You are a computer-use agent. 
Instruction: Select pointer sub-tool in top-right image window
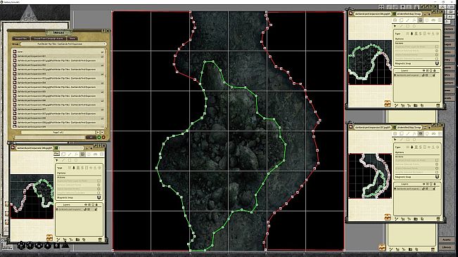tap(395, 26)
